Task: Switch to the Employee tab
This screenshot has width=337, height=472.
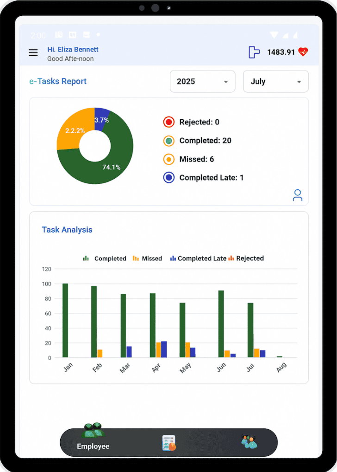Action: pyautogui.click(x=93, y=446)
